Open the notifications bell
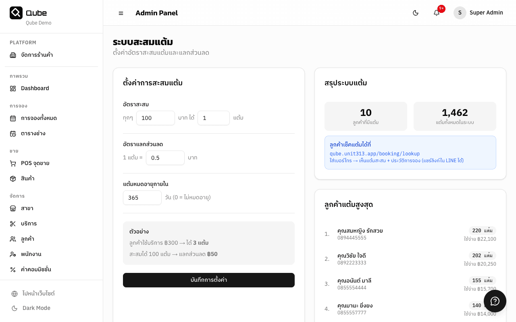Viewport: 516px width, 322px height. (x=437, y=13)
